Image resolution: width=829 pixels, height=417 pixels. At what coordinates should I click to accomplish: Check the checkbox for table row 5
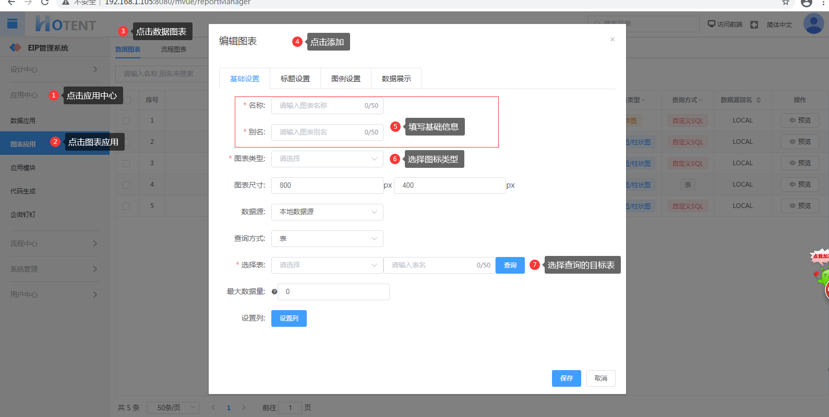point(126,206)
